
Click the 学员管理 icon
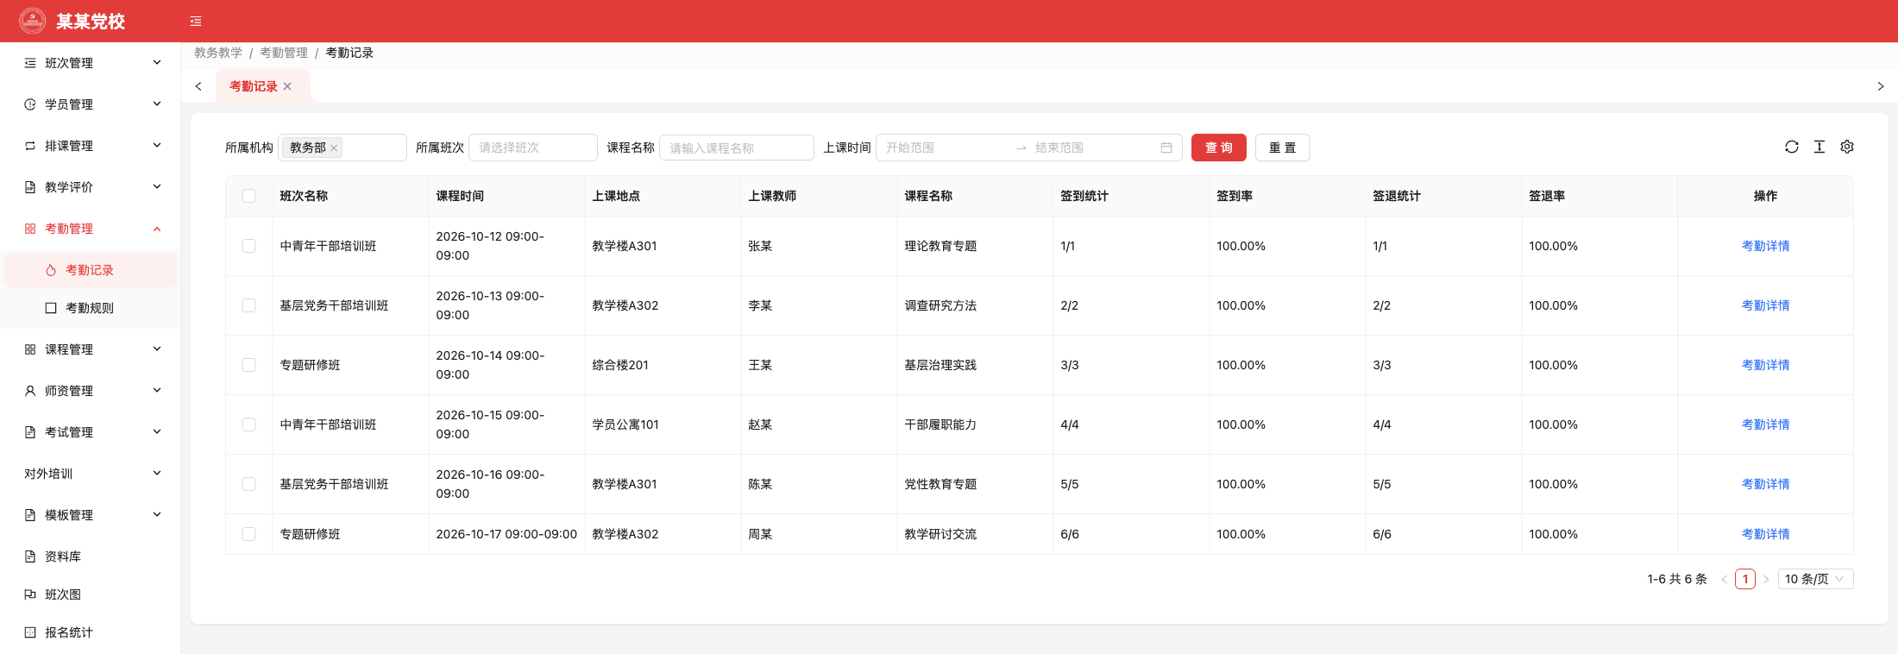point(30,104)
